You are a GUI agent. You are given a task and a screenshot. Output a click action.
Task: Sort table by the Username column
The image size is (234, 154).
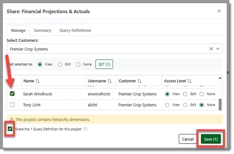coord(109,81)
